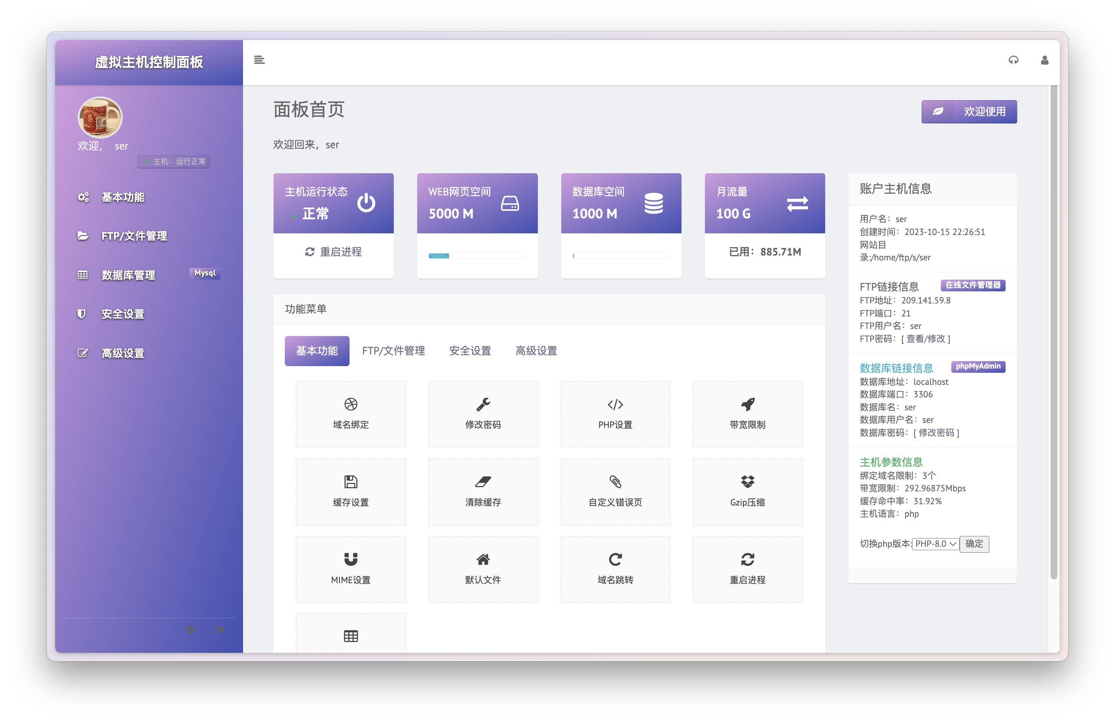
Task: Click 清除缓存 eraser icon tile
Action: click(x=483, y=491)
